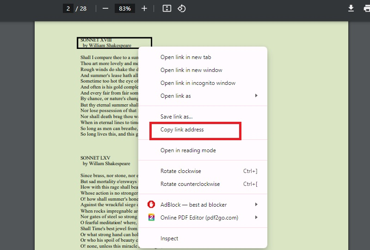Click the line starting 'Rough winds do shake'
The width and height of the screenshot is (370, 250).
(x=109, y=70)
